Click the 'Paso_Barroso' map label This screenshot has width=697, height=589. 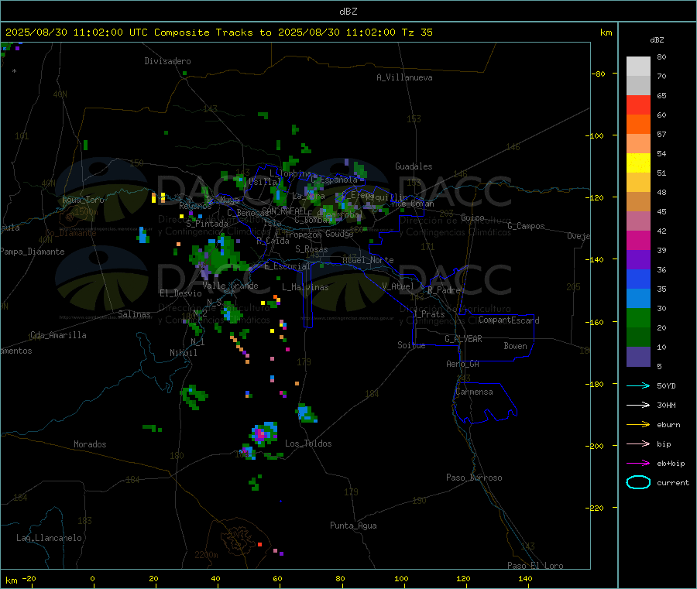pyautogui.click(x=474, y=478)
